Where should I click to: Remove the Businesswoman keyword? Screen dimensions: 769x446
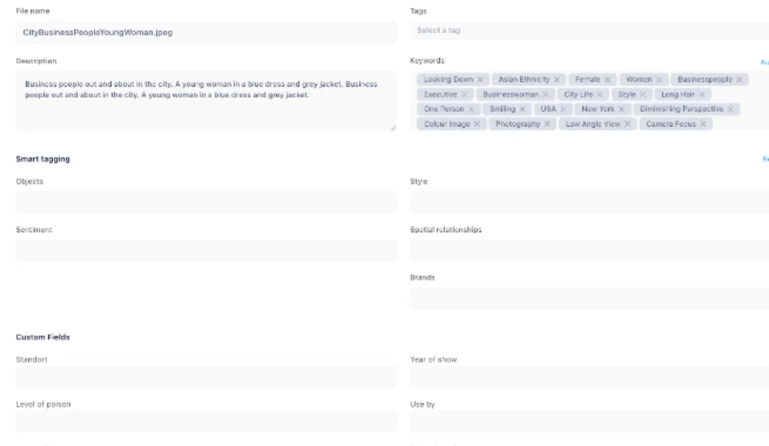point(545,95)
